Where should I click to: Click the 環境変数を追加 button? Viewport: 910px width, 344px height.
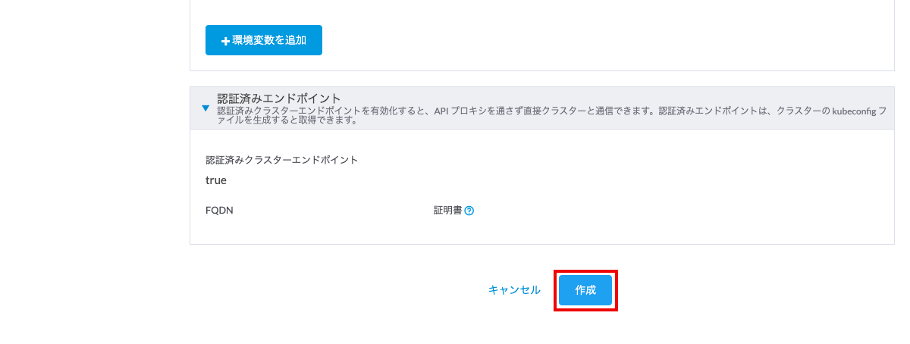(x=264, y=40)
